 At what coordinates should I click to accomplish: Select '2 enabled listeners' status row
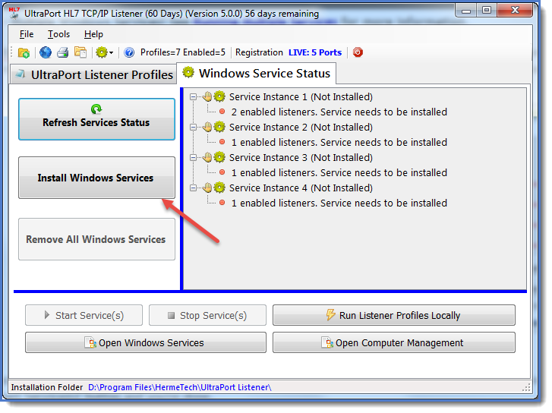click(339, 112)
